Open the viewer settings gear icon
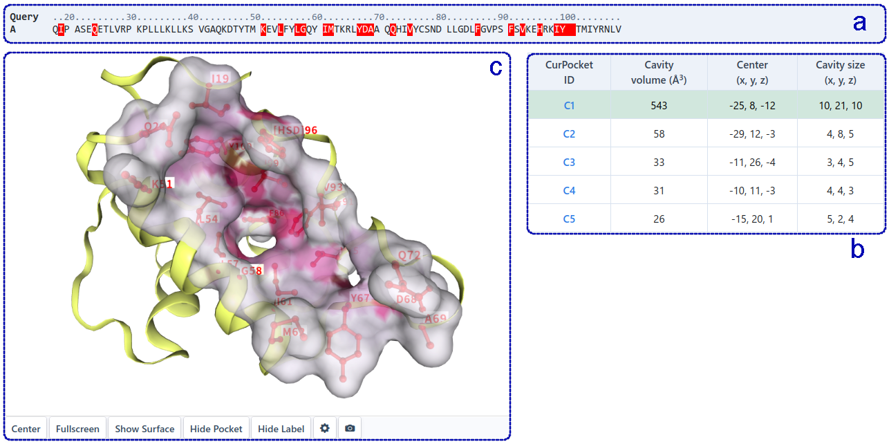 click(x=323, y=429)
